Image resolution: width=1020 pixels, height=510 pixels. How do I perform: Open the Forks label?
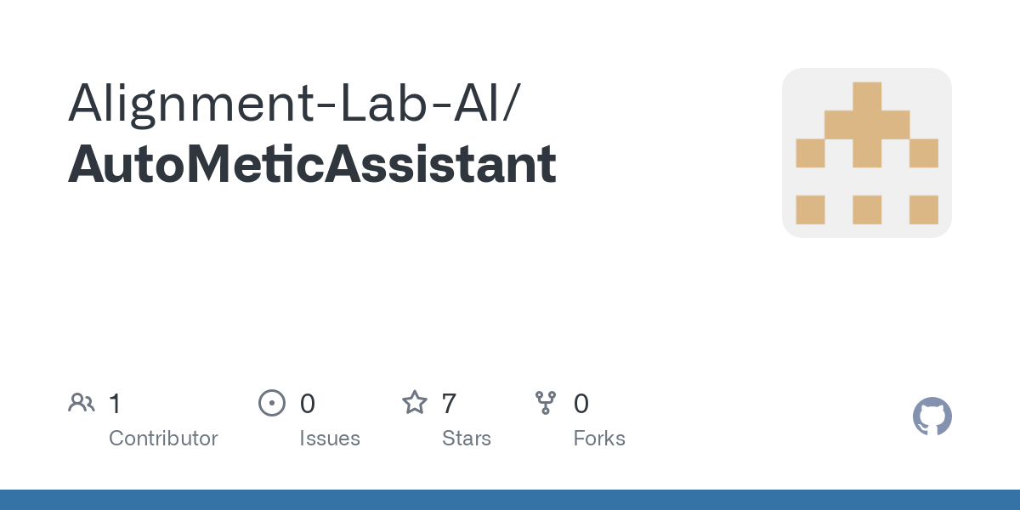tap(599, 439)
